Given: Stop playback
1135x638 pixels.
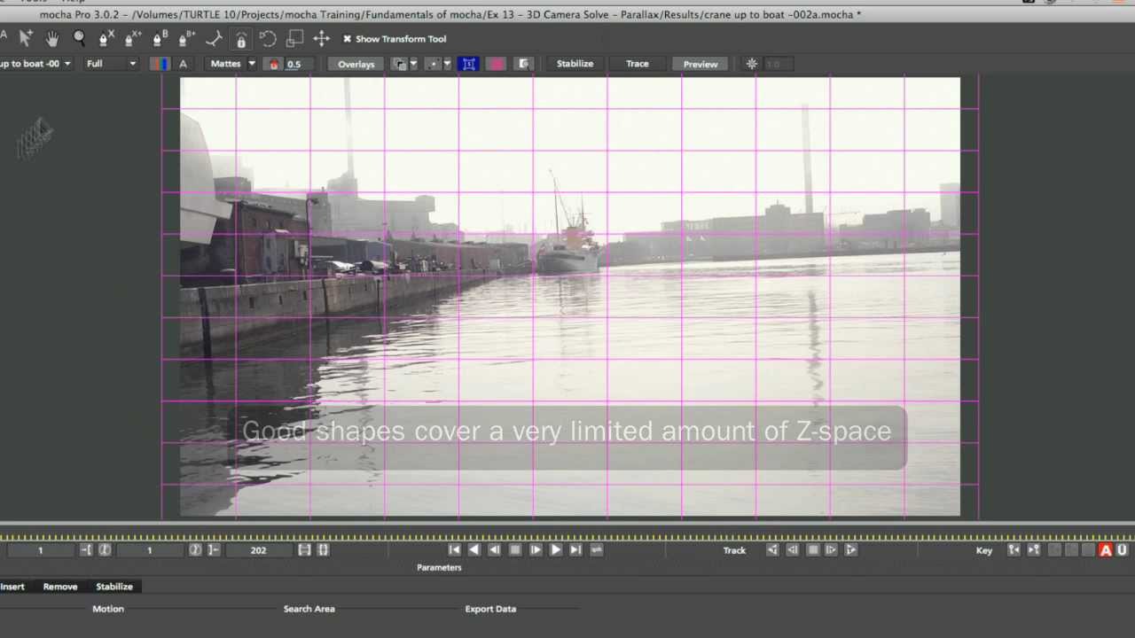Looking at the screenshot, I should pyautogui.click(x=515, y=550).
